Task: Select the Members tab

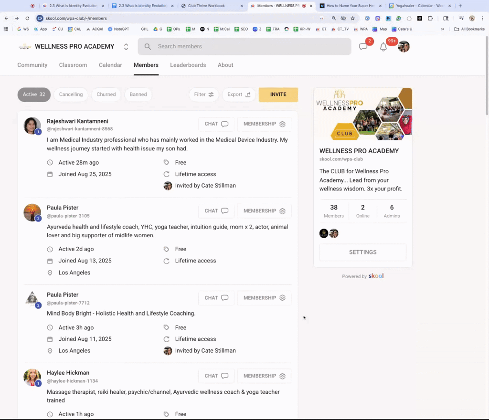Action: coord(146,65)
